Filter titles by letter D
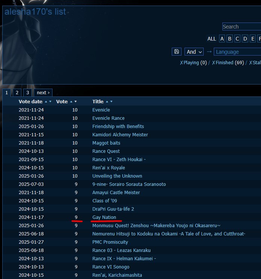261x279 pixels. point(245,39)
